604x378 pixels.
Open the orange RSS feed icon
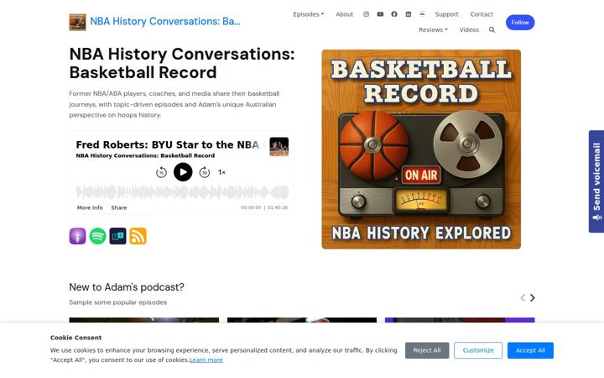pos(138,236)
